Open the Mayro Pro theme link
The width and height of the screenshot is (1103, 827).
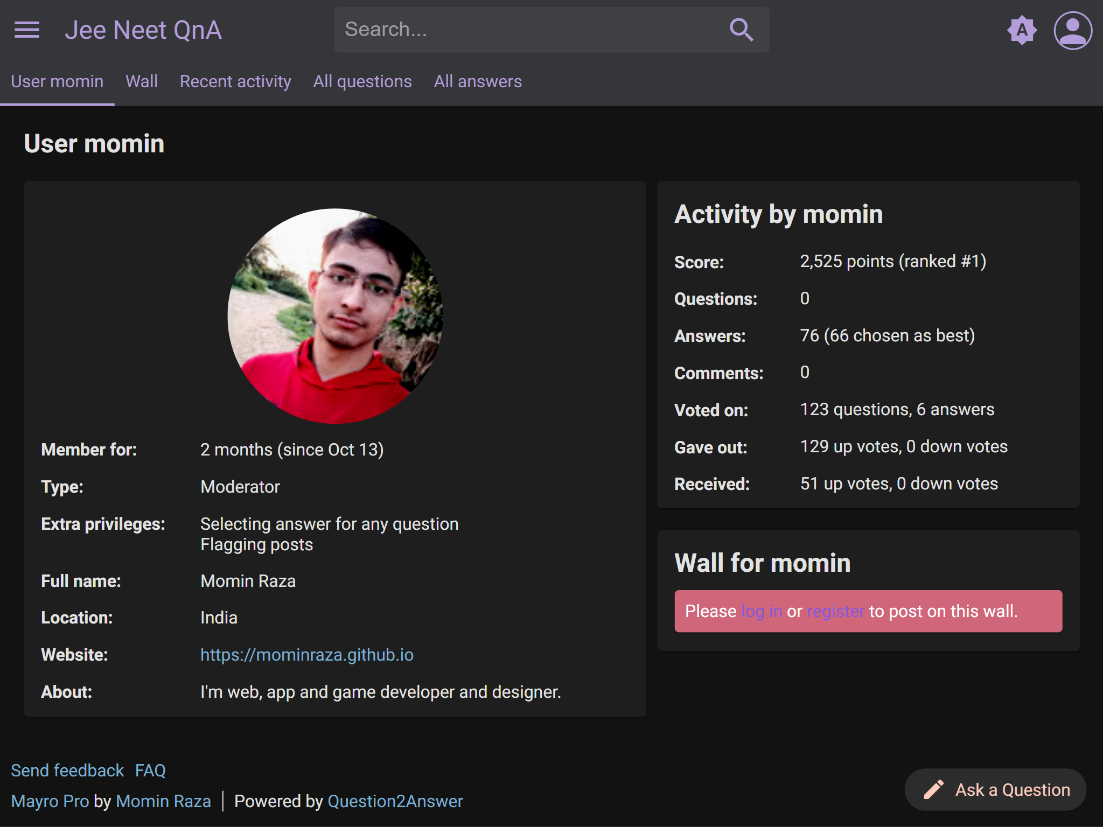click(50, 801)
